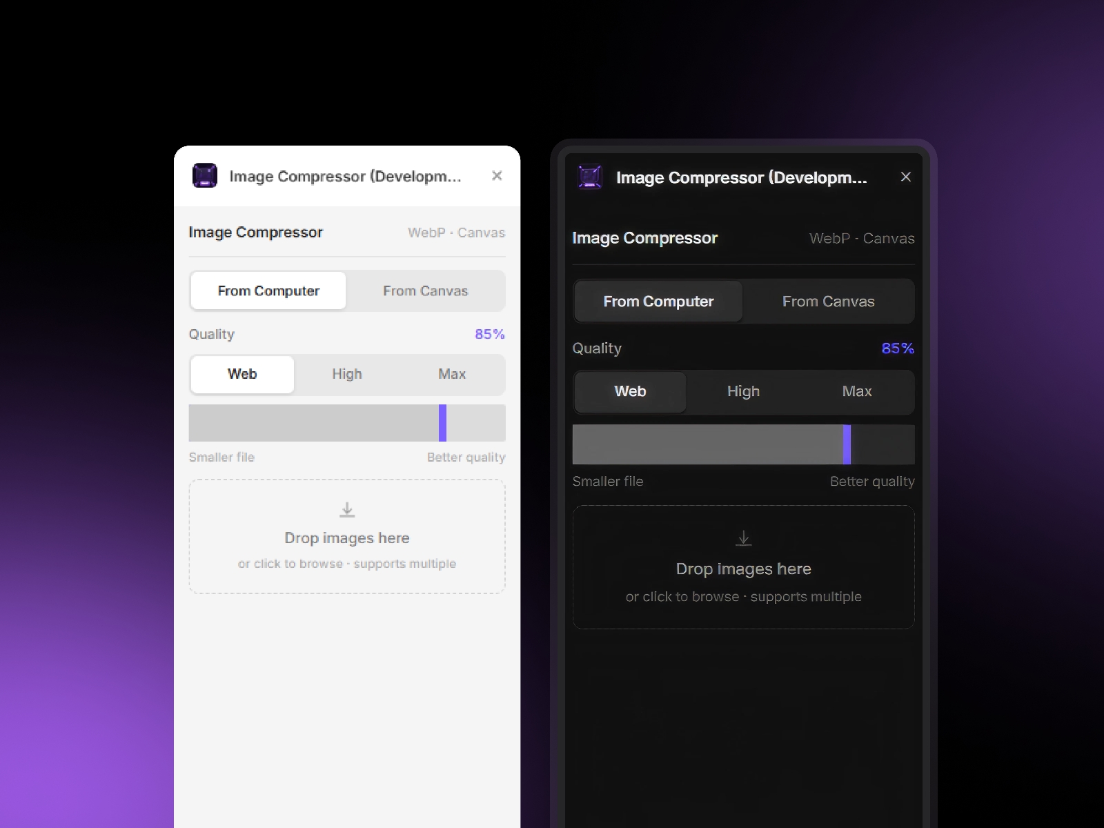1104x828 pixels.
Task: Click the gem plugin icon in the dark panel
Action: click(591, 177)
